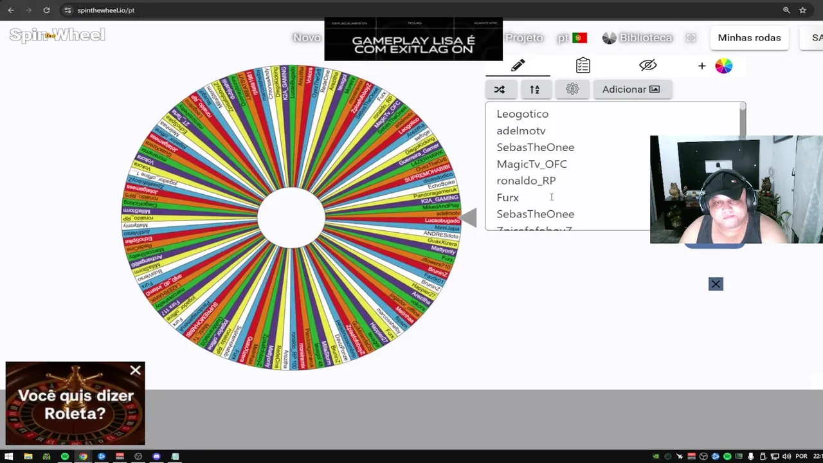The width and height of the screenshot is (823, 463).
Task: Select the ronaldo_RP entry line
Action: click(x=526, y=181)
